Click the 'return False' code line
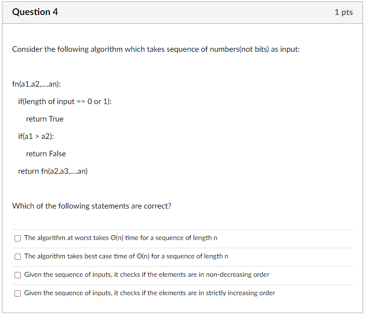 [46, 154]
